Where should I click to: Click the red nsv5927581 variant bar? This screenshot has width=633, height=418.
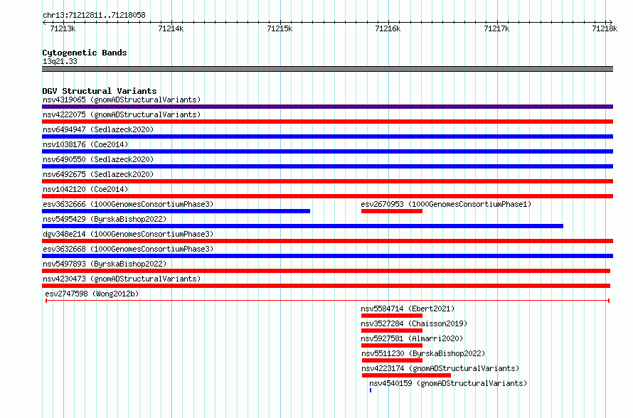point(392,345)
